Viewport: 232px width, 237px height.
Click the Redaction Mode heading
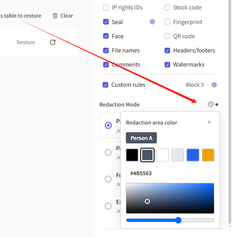(x=119, y=105)
